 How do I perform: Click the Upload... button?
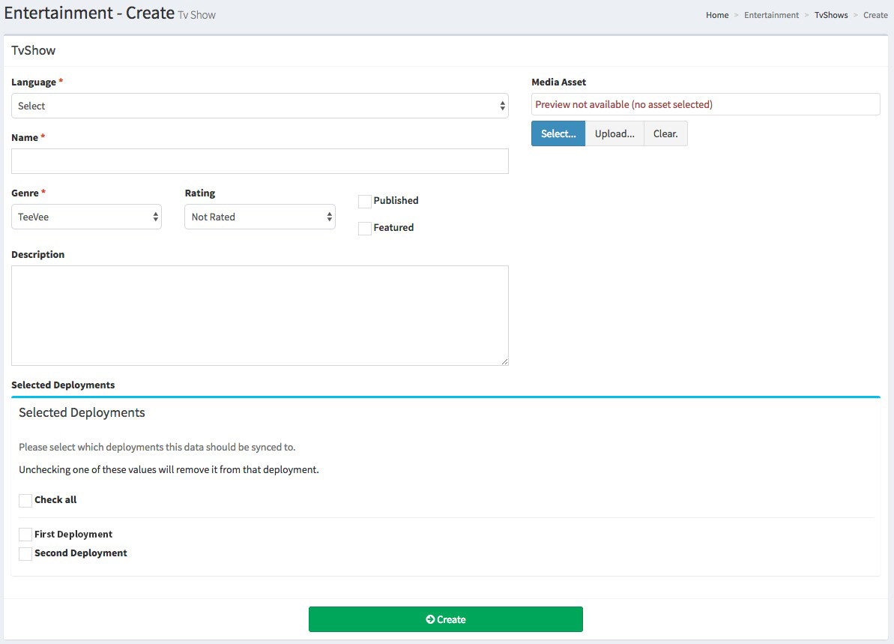click(614, 133)
